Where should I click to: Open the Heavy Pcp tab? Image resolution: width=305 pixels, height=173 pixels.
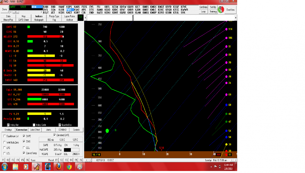pos(8,20)
